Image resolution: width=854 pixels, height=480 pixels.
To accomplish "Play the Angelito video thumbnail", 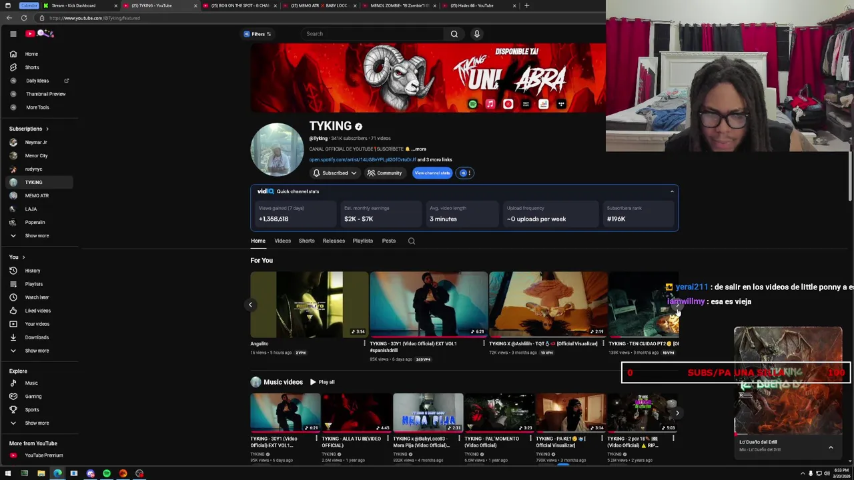I will (310, 304).
